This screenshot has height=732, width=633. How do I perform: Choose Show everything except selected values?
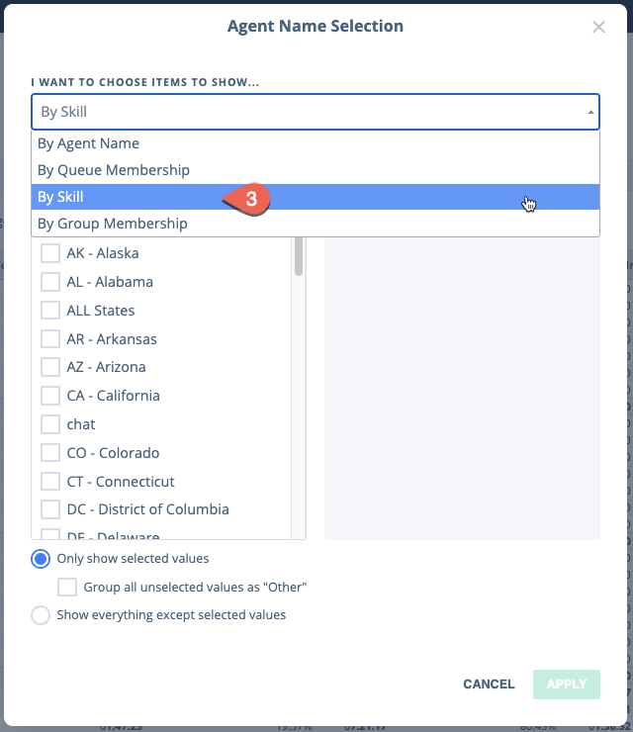coord(41,615)
